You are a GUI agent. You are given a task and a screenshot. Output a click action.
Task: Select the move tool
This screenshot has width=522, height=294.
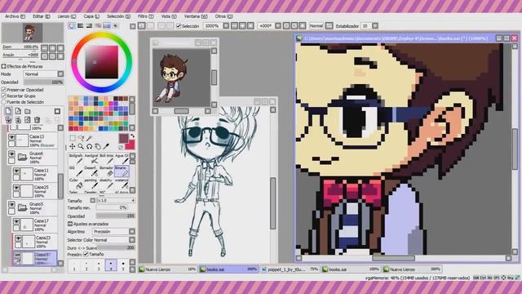point(73,146)
